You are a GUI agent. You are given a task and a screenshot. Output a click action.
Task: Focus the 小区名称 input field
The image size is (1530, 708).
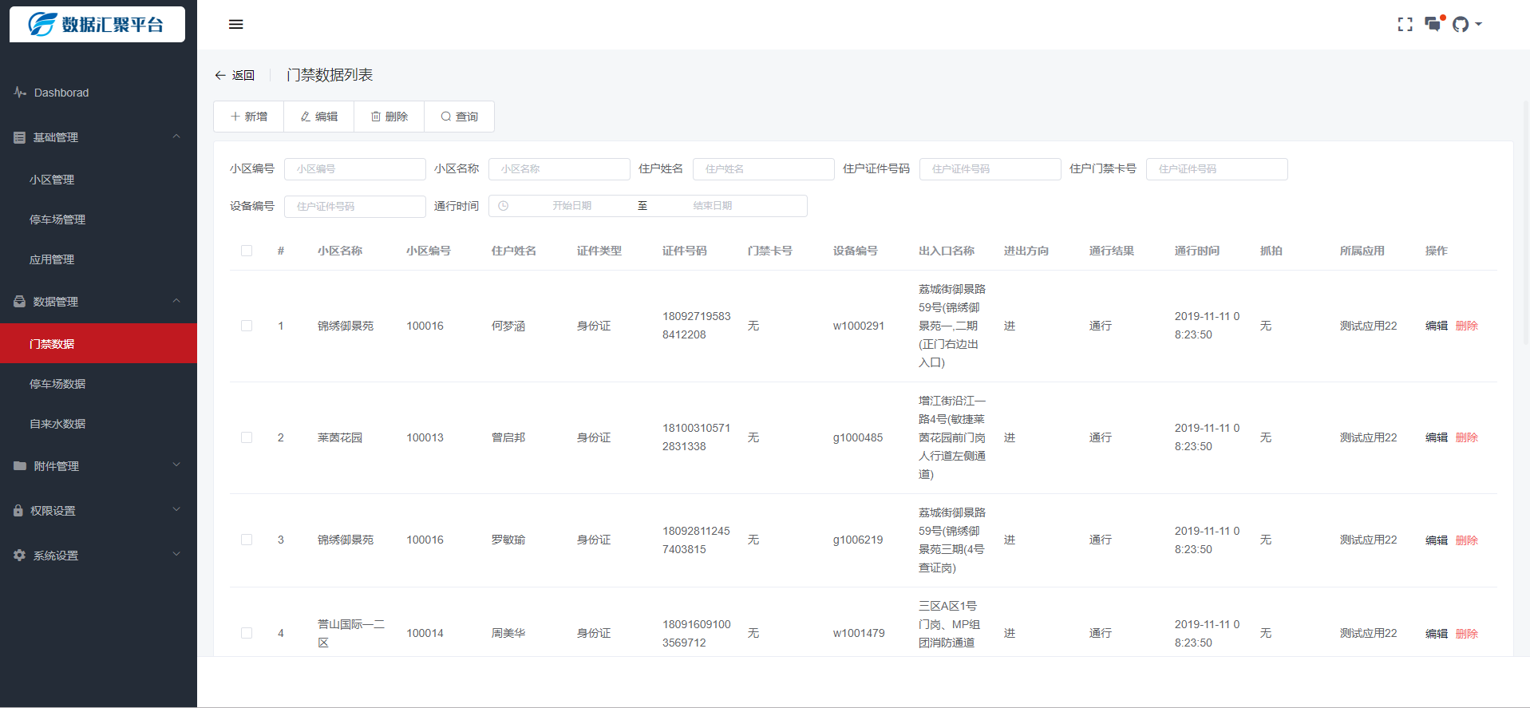click(559, 169)
